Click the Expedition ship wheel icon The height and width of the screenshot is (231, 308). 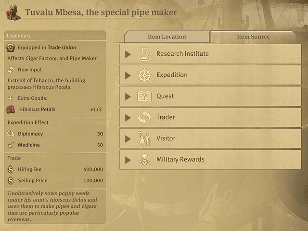tap(144, 75)
